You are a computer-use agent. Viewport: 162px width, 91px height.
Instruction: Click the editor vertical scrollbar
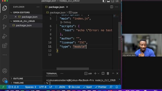coord(119,36)
